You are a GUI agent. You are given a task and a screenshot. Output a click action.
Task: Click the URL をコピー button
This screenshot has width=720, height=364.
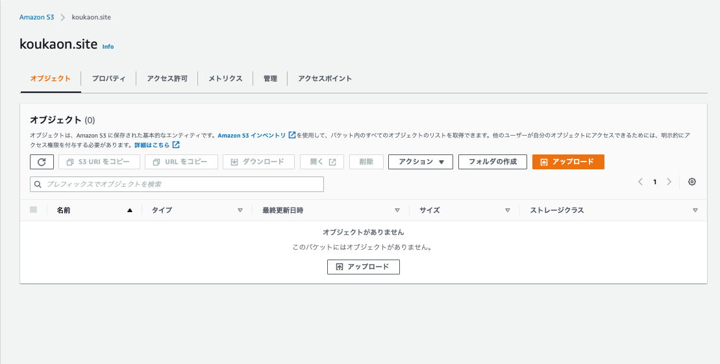pos(181,162)
